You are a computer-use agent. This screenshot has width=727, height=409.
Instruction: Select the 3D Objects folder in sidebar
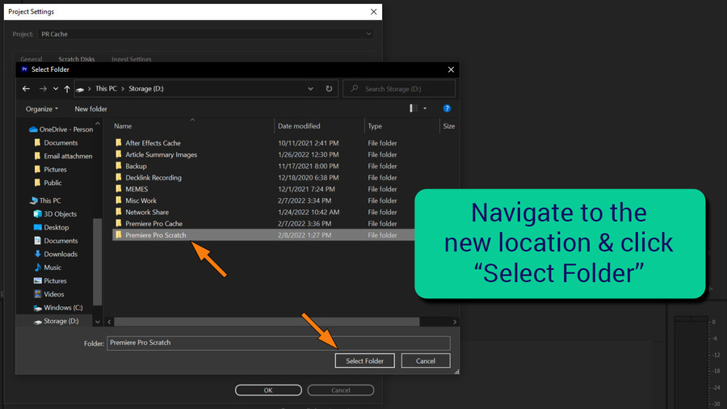click(60, 214)
